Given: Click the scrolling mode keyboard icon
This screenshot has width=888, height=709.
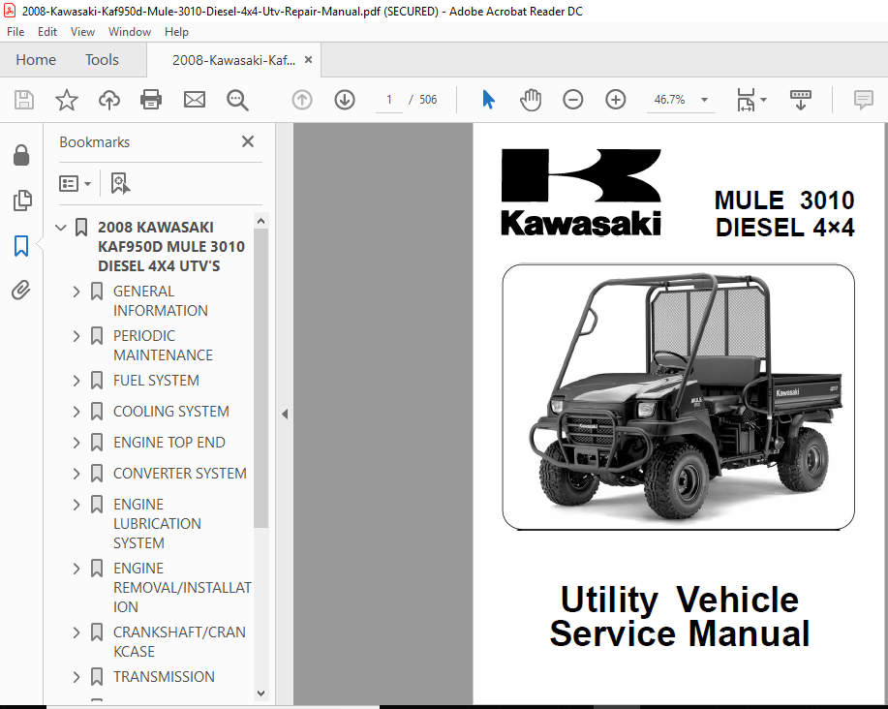Looking at the screenshot, I should (800, 100).
